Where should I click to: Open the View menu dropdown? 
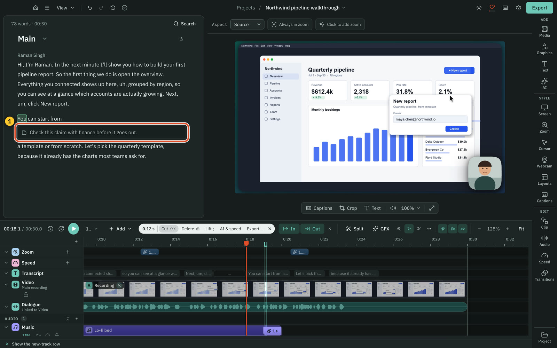(x=65, y=8)
